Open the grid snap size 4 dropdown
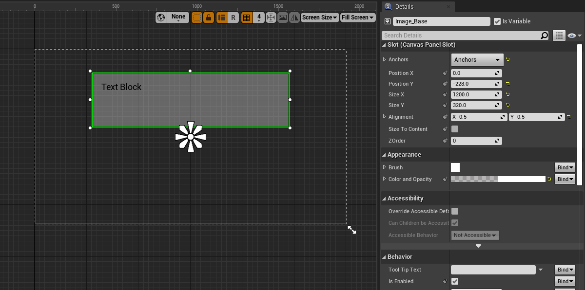 [x=259, y=18]
